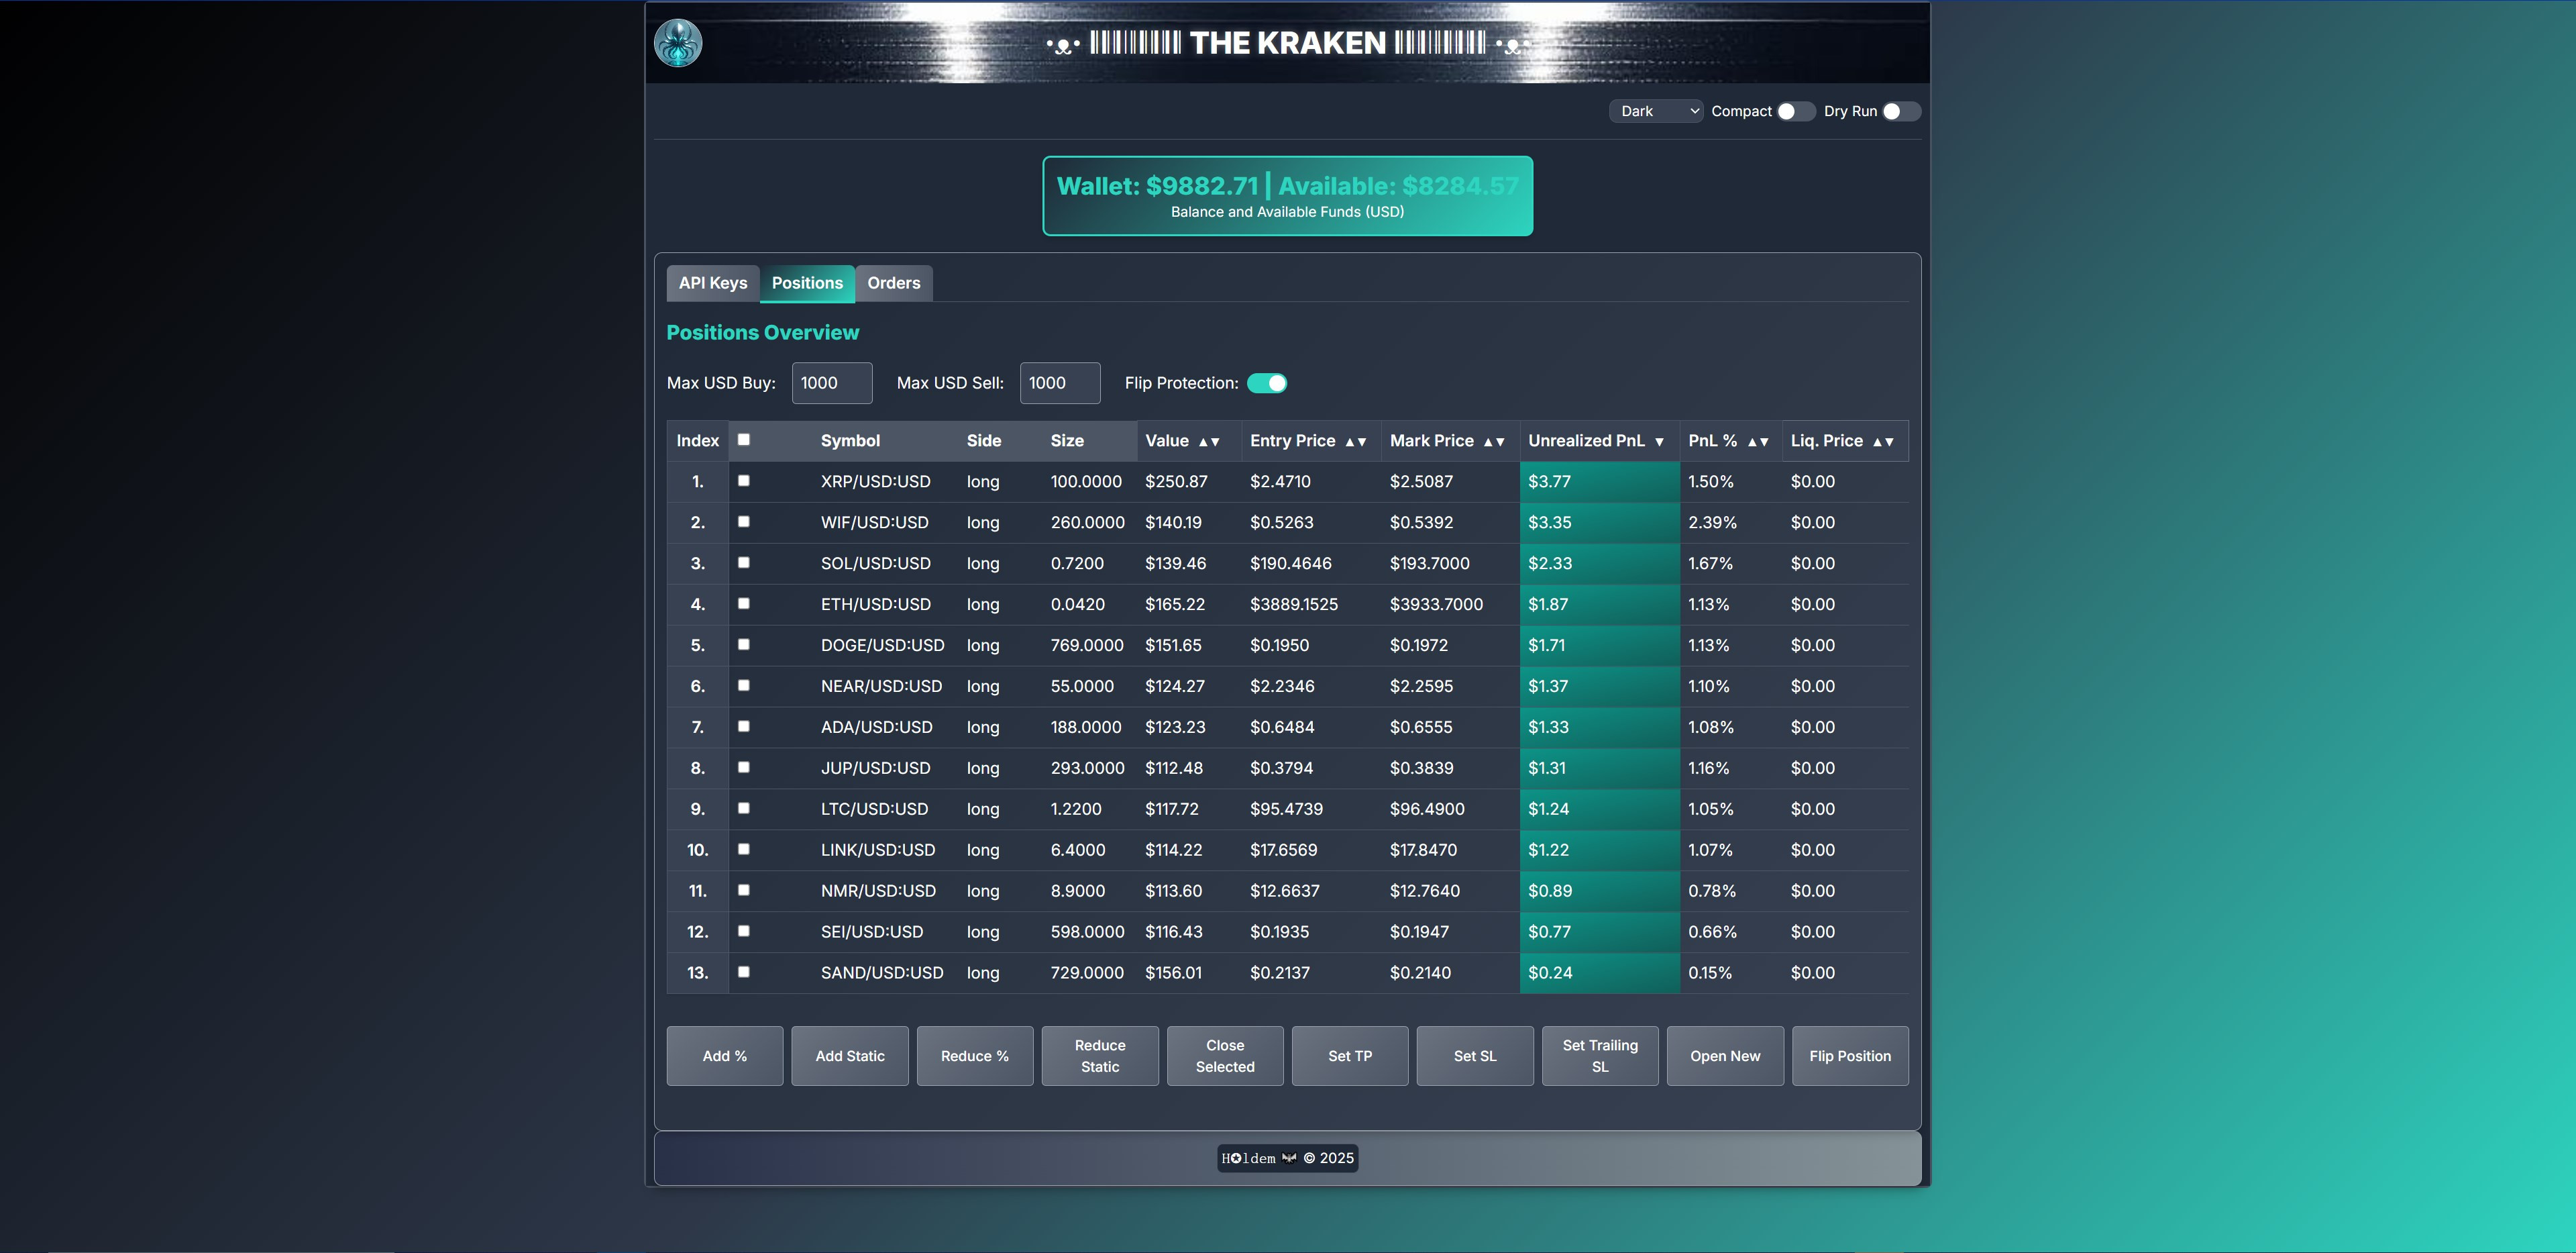Click the Close Selected button
This screenshot has height=1253, width=2576.
click(x=1225, y=1056)
